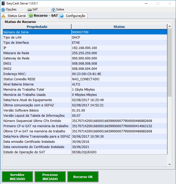This screenshot has width=176, height=184.
Task: Click the green puzzle icon on Recurso tab
Action: pos(31,16)
